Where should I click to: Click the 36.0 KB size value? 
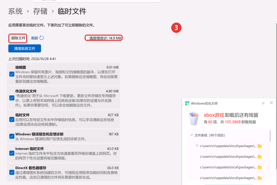coord(113,168)
